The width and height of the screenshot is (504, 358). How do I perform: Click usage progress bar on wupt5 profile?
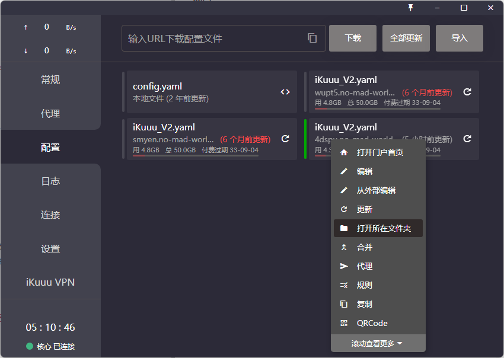point(377,108)
